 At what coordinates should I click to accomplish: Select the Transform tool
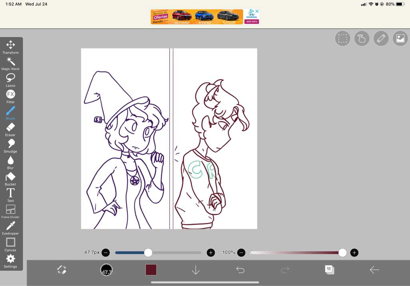(10, 47)
